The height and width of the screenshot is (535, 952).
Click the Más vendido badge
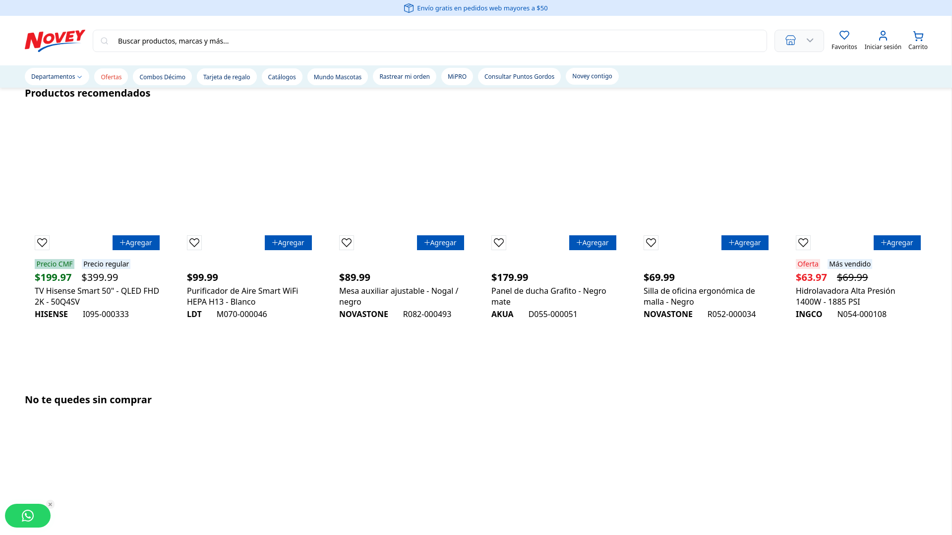[x=850, y=264]
